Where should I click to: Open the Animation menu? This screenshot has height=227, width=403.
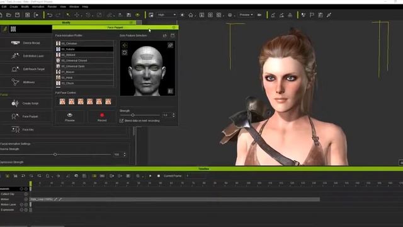(38, 7)
